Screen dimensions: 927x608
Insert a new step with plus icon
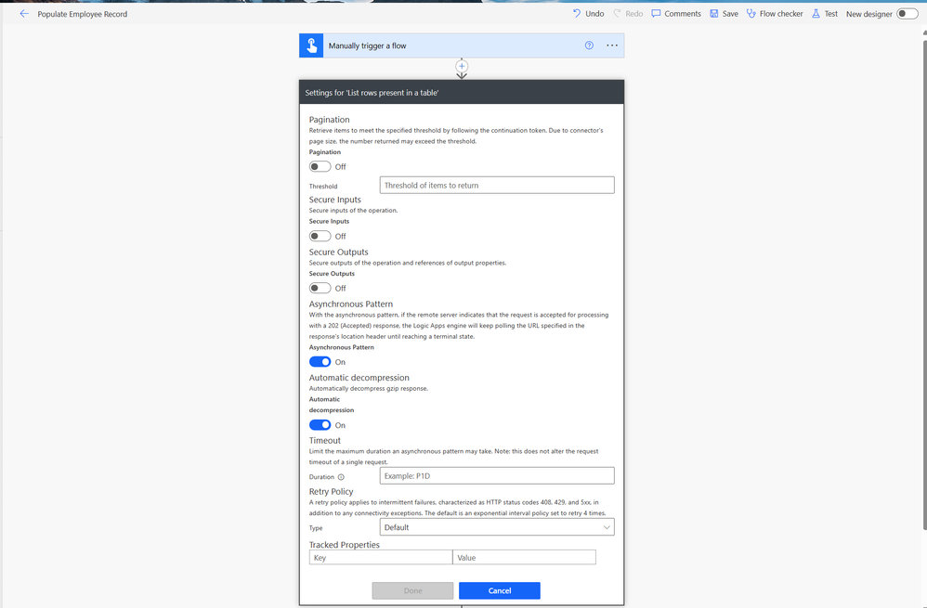(462, 66)
